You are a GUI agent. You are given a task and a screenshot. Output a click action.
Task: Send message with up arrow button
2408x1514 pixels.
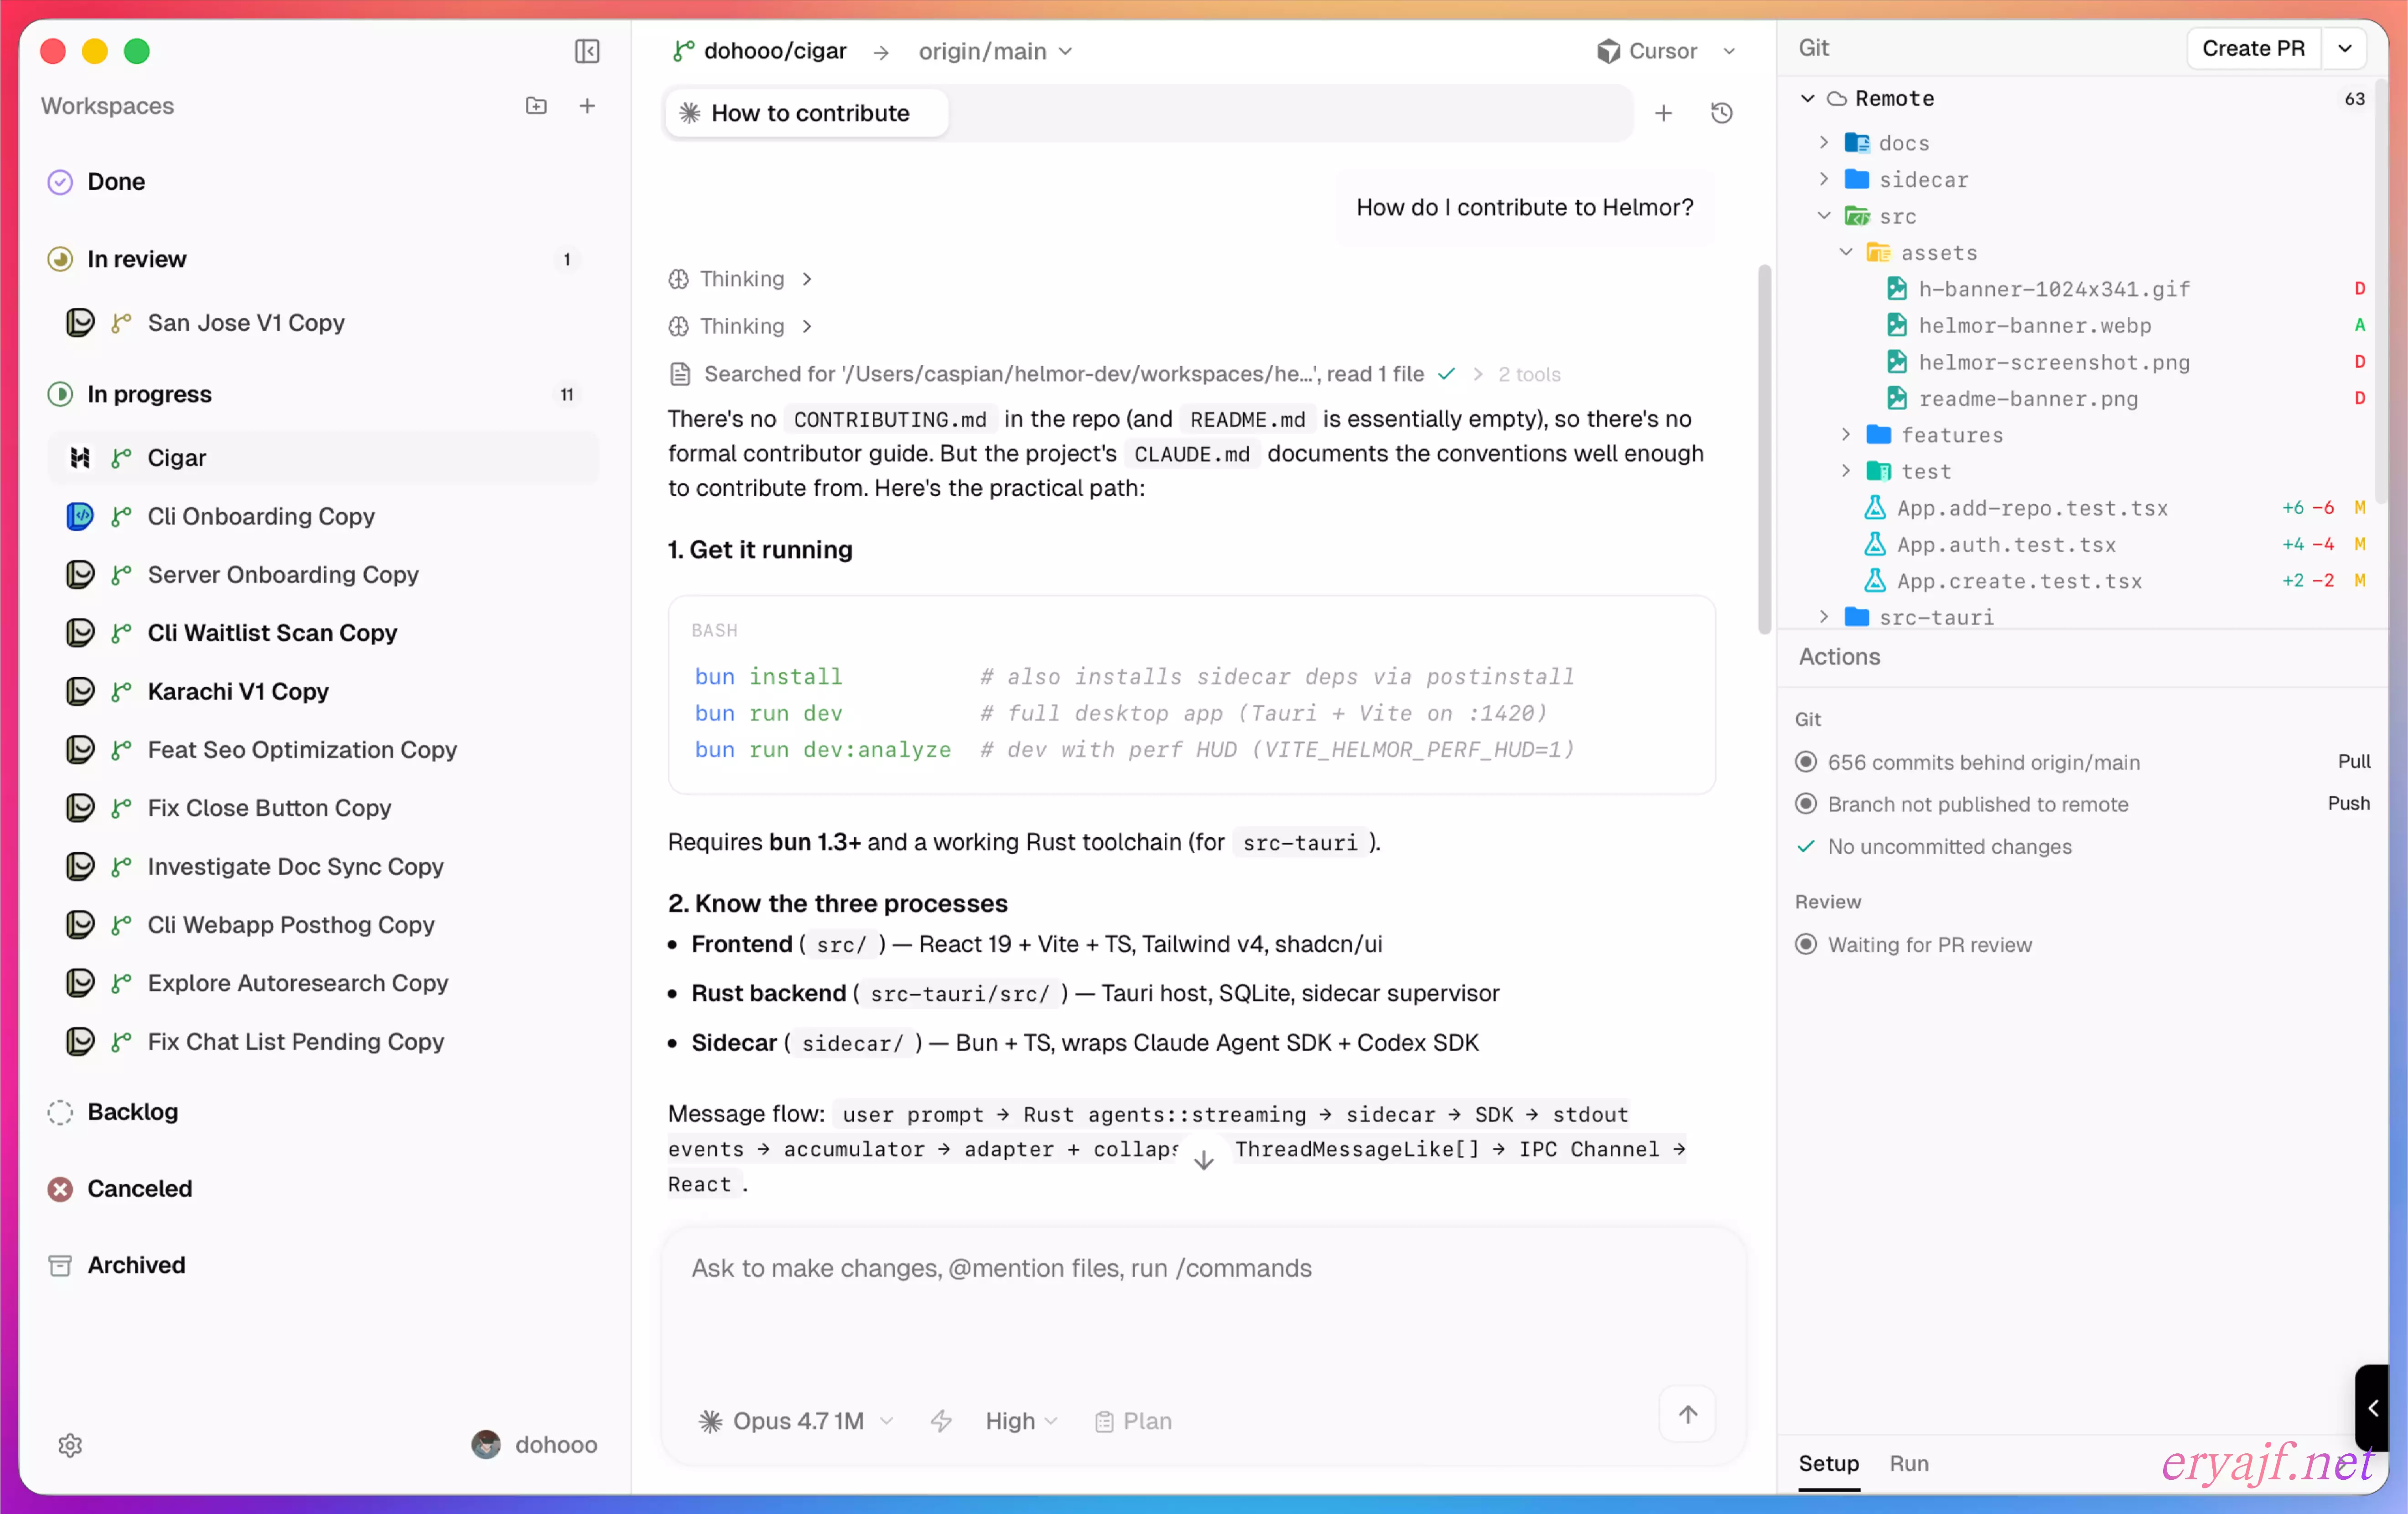pos(1687,1414)
